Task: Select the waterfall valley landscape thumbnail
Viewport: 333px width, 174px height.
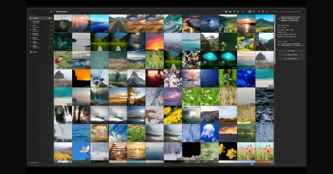Action: click(x=99, y=96)
